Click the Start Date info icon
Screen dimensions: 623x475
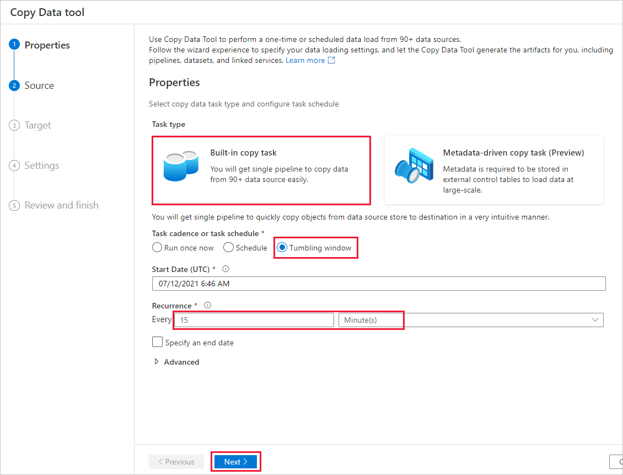(x=225, y=269)
